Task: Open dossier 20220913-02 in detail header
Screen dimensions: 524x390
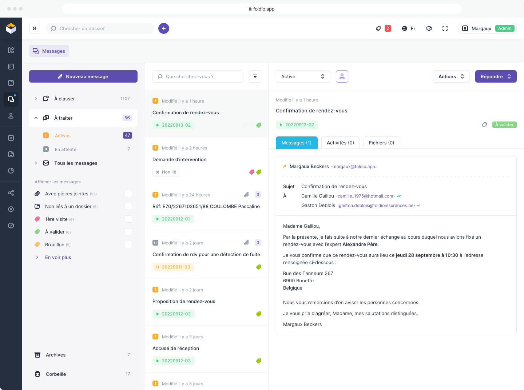Action: (x=297, y=125)
